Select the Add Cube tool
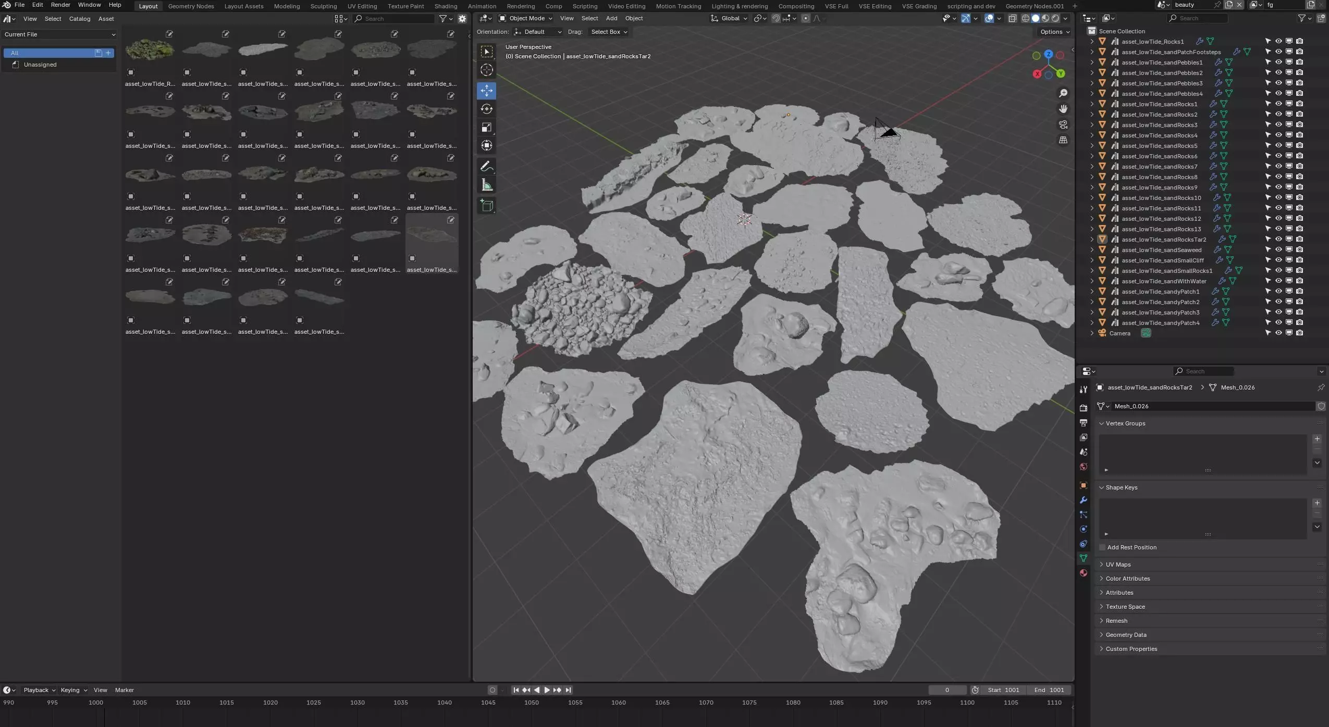Image resolution: width=1329 pixels, height=727 pixels. (486, 206)
